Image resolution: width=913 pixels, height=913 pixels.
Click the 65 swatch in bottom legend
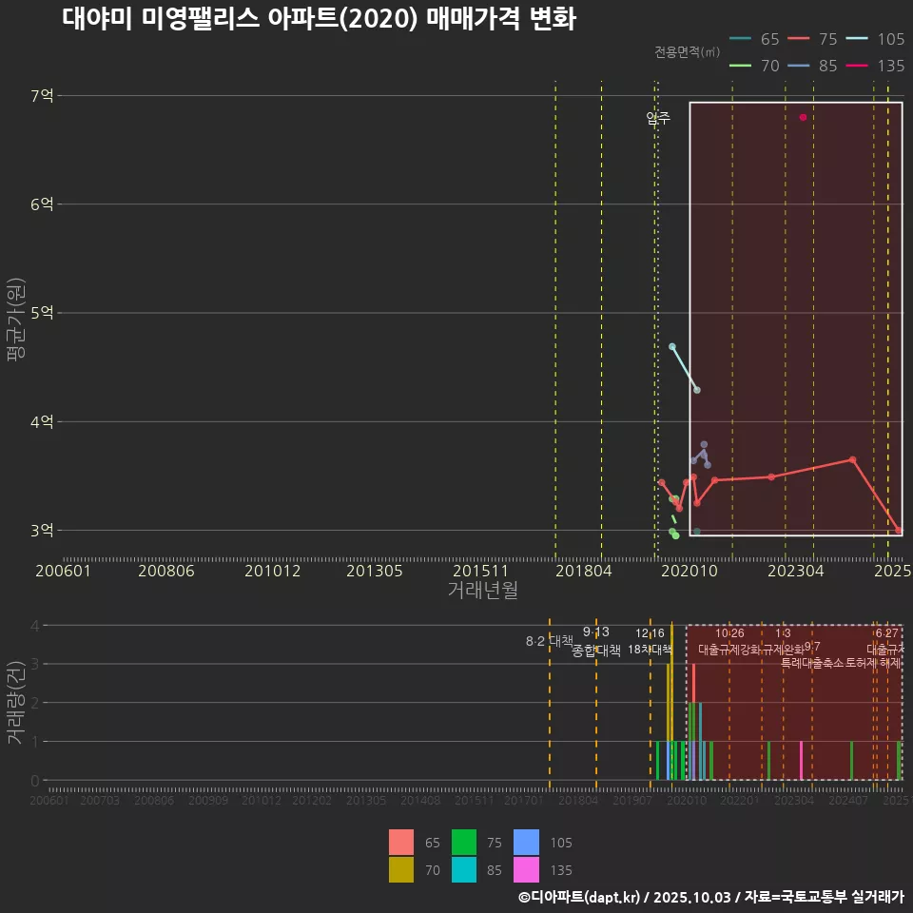399,843
